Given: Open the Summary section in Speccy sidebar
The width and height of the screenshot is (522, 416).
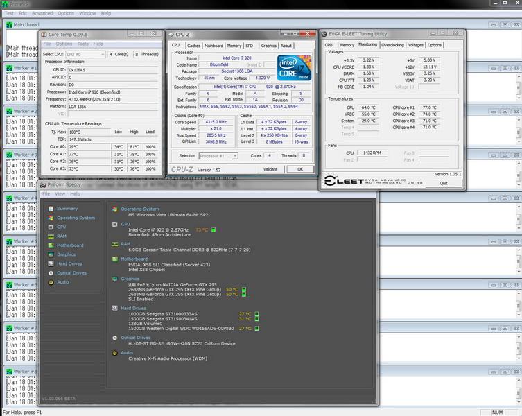Looking at the screenshot, I should [67, 209].
